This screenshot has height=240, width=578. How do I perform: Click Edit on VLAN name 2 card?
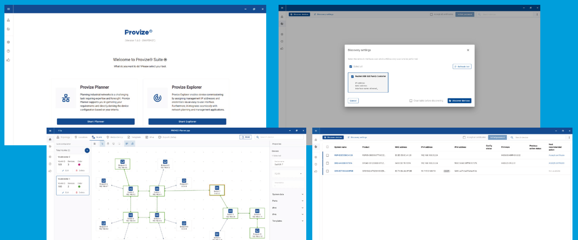point(65,171)
